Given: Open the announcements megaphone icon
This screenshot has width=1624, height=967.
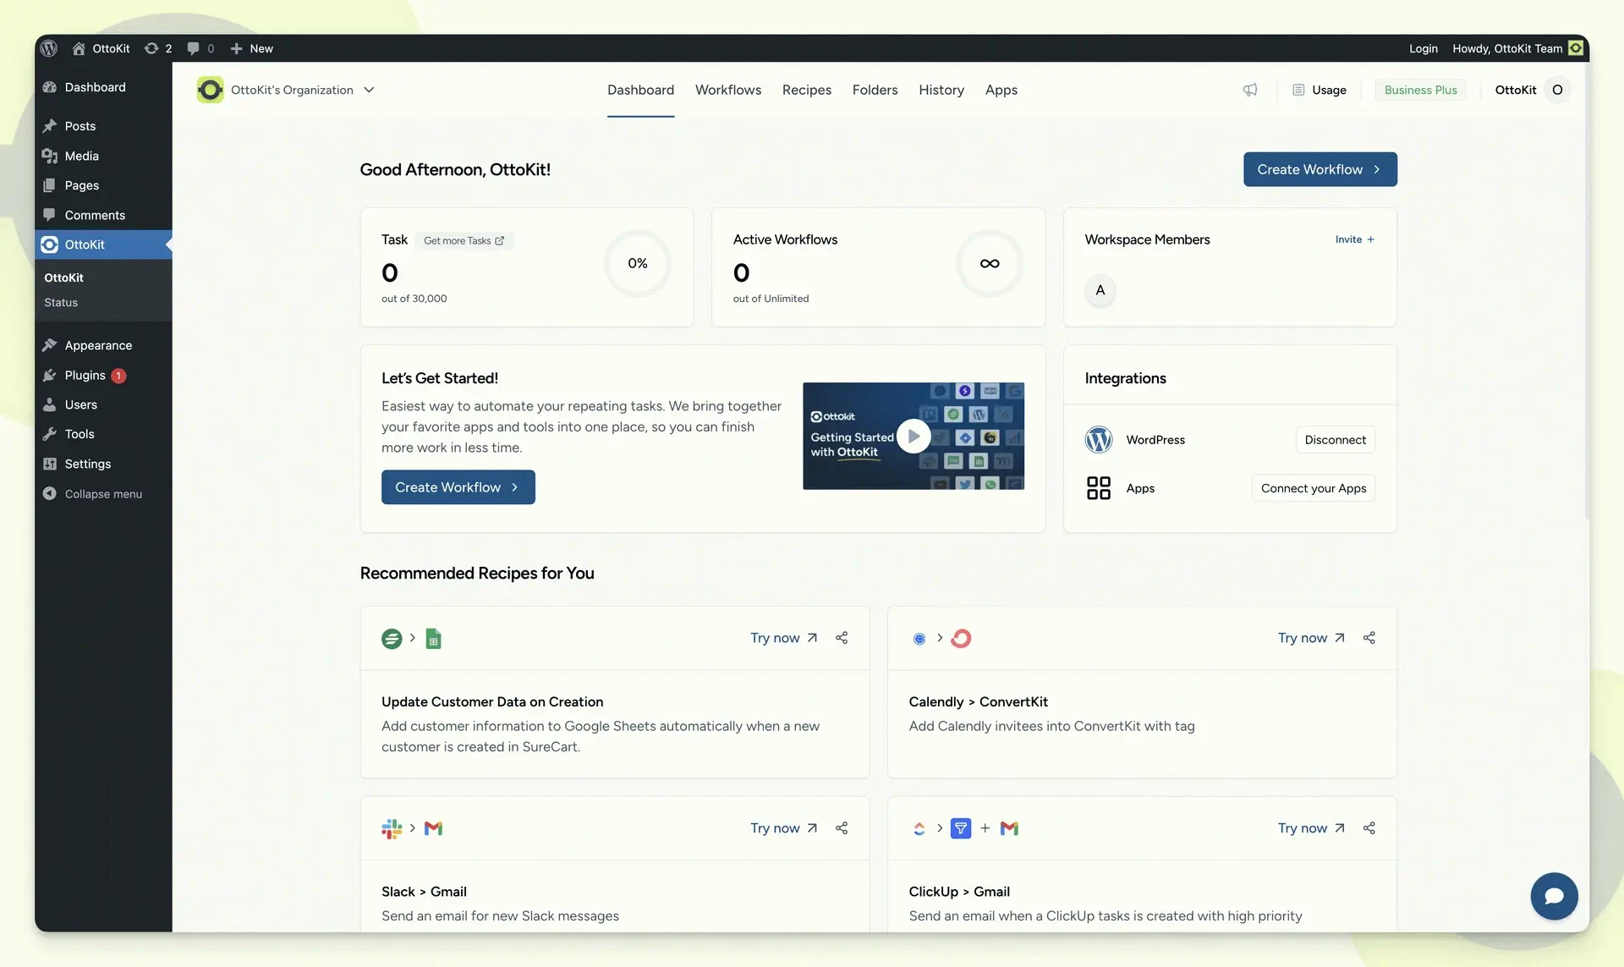Looking at the screenshot, I should pos(1250,90).
